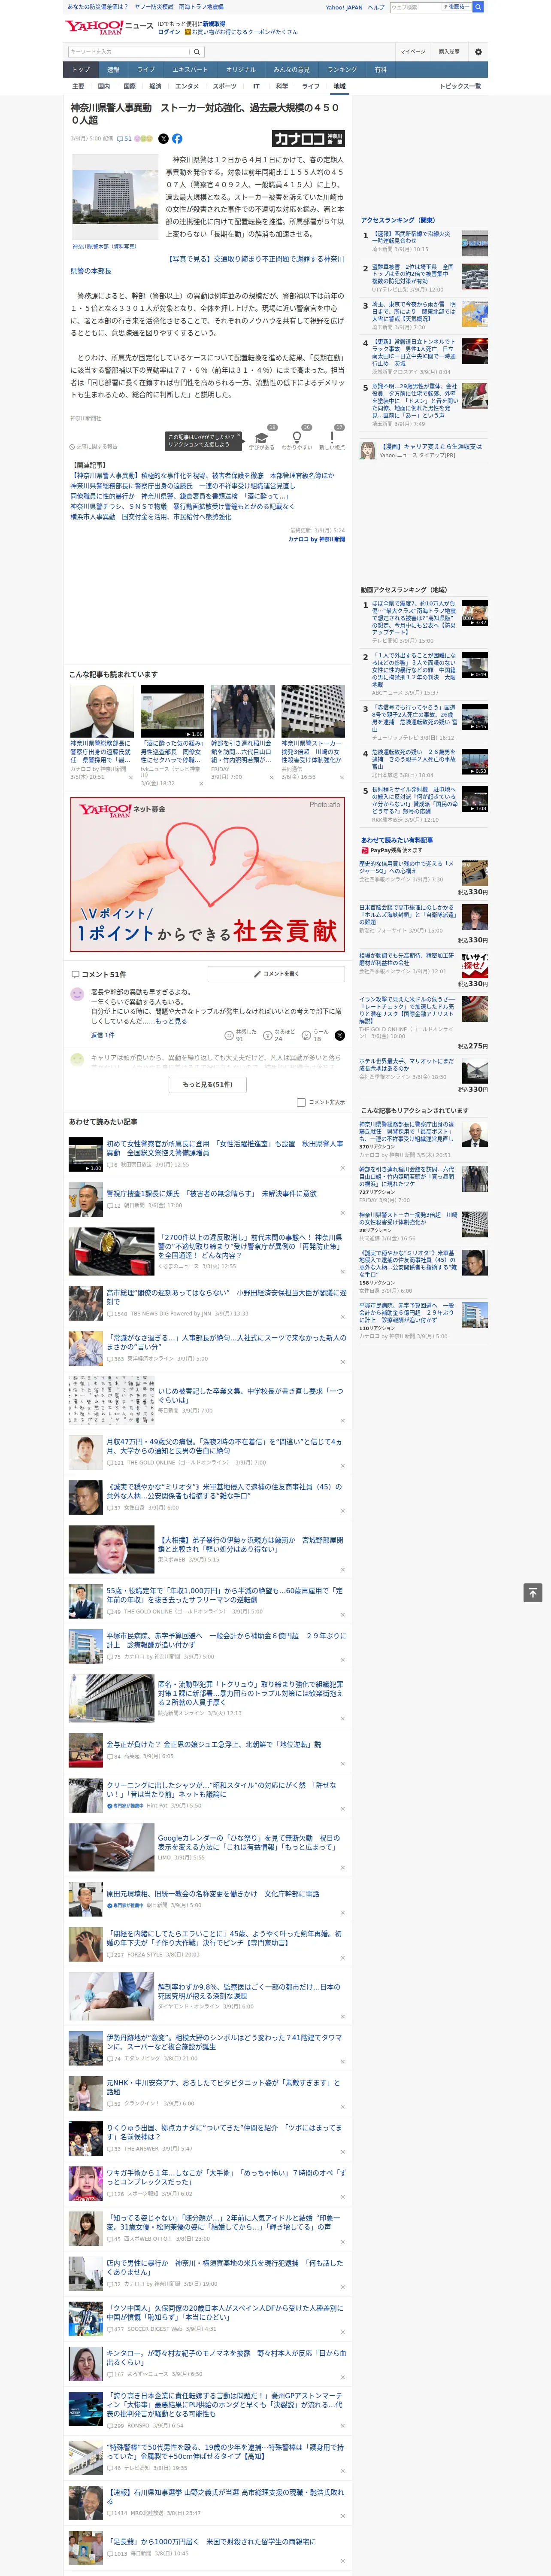Toggle the コメント非表示 checkbox
This screenshot has width=551, height=2576.
click(x=301, y=1102)
